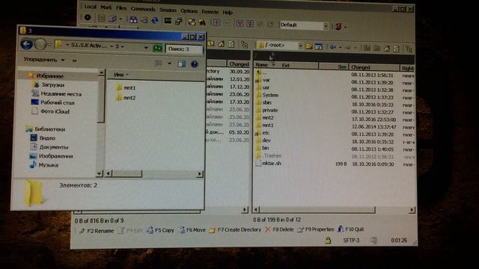The image size is (479, 269).
Task: Open dropdown beside remote back arrow
Action: (x=340, y=47)
